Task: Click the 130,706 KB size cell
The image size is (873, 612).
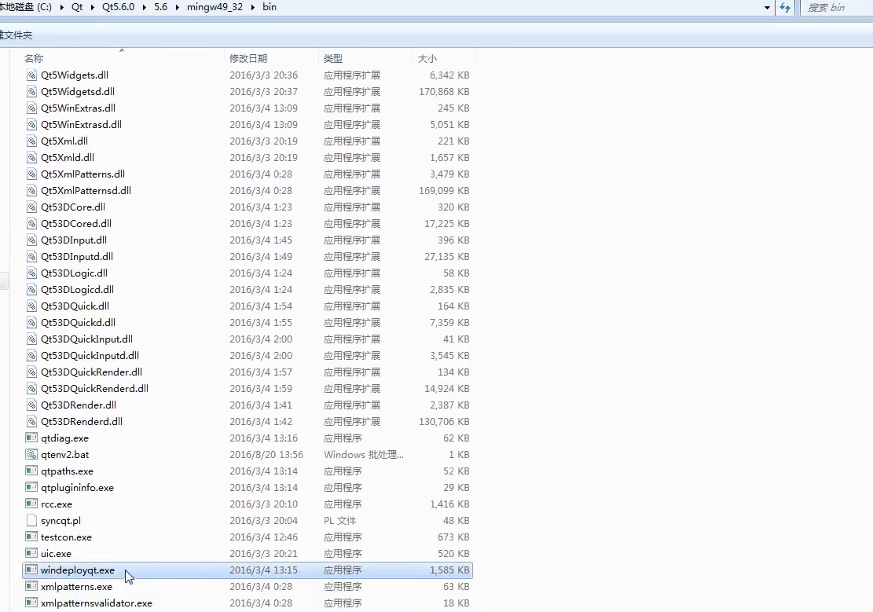Action: point(444,422)
